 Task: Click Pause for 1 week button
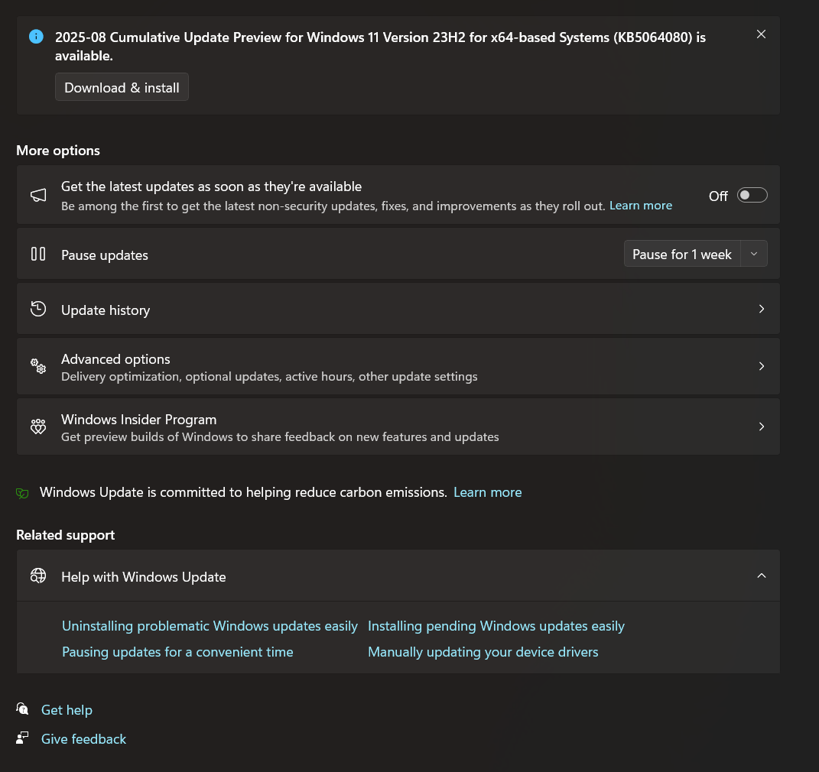(681, 255)
